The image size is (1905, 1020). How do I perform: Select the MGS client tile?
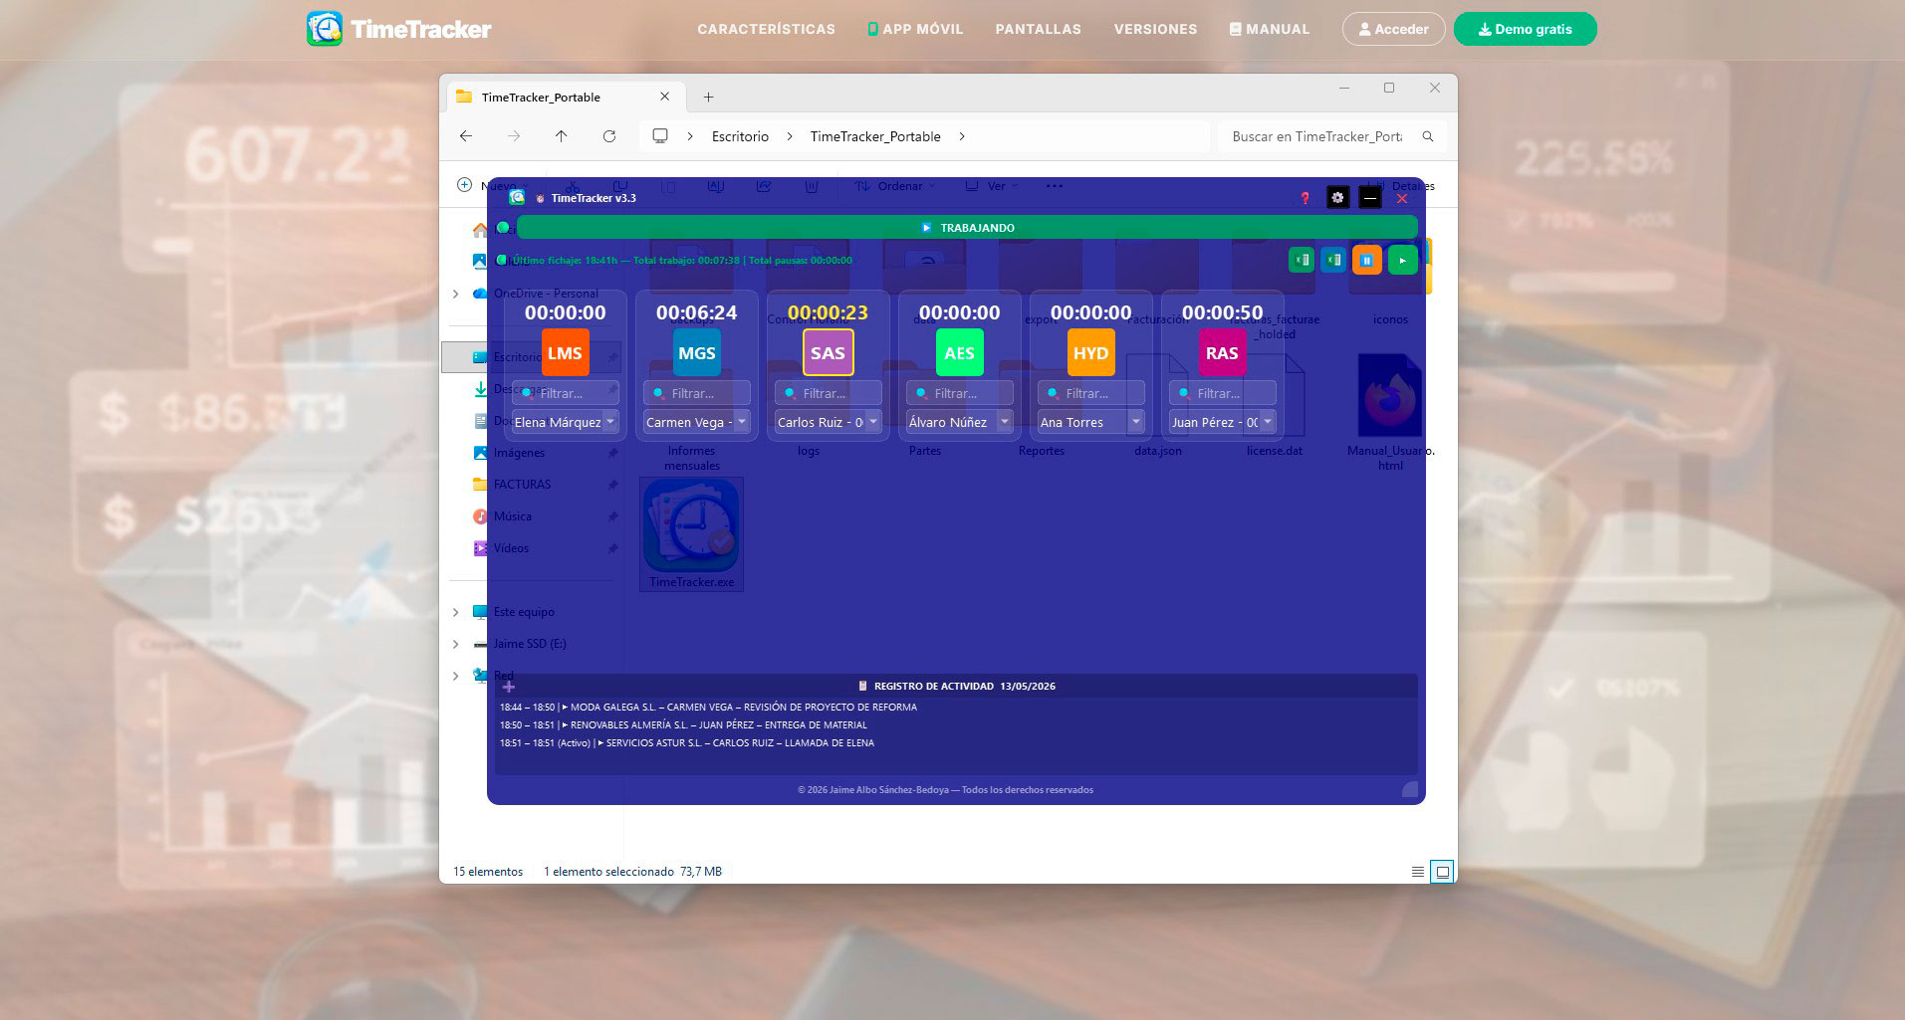pos(696,352)
